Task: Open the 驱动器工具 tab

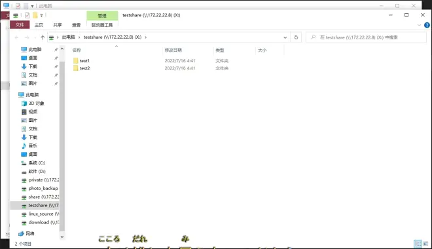Action: tap(102, 25)
